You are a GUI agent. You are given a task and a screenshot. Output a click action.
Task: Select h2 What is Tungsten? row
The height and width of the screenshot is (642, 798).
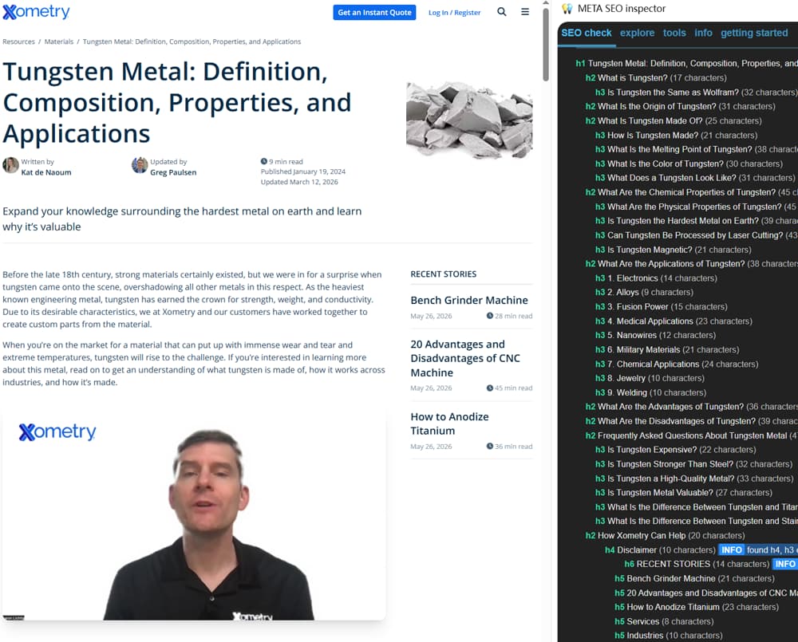pos(656,78)
